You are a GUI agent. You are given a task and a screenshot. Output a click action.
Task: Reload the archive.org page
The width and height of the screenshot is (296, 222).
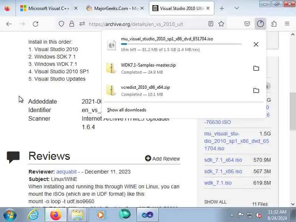coord(36,24)
